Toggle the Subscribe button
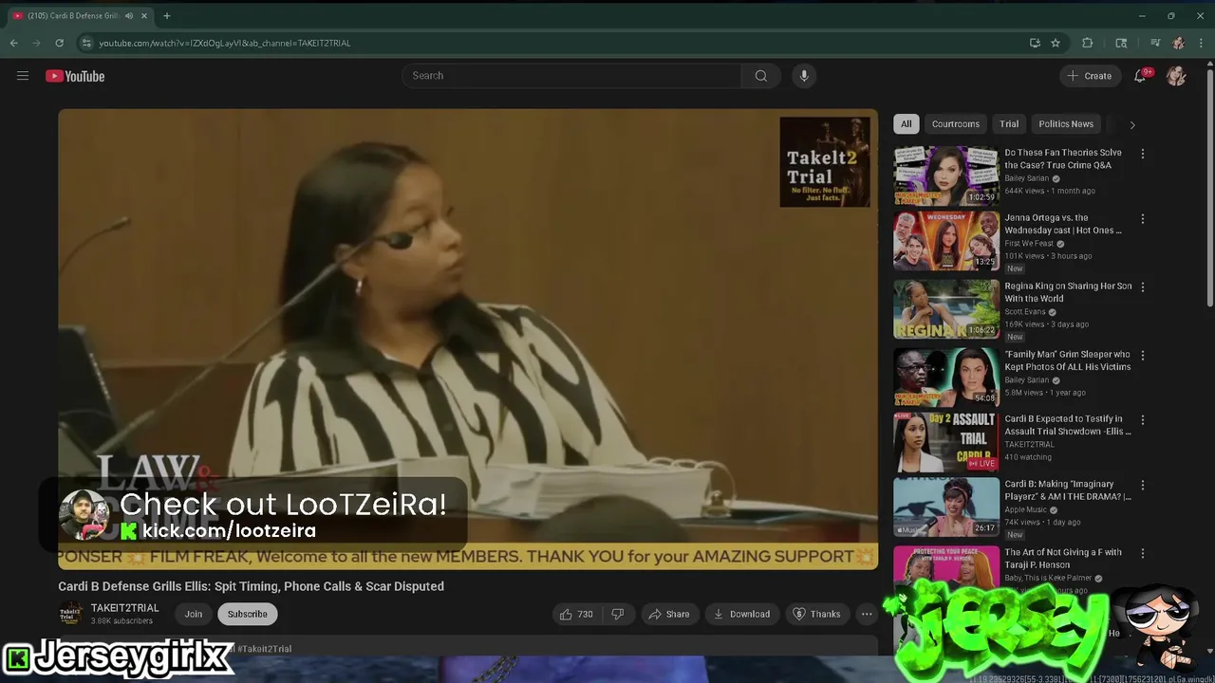1215x683 pixels. pyautogui.click(x=247, y=614)
